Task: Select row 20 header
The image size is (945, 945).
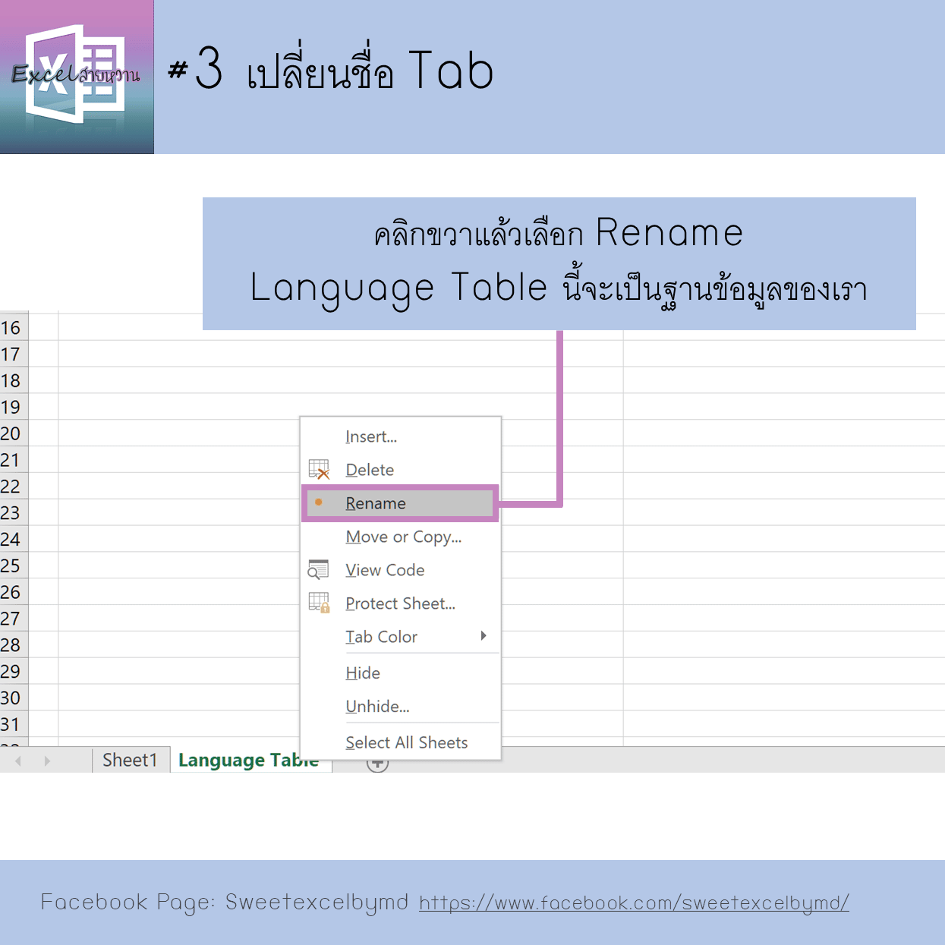Action: point(11,433)
